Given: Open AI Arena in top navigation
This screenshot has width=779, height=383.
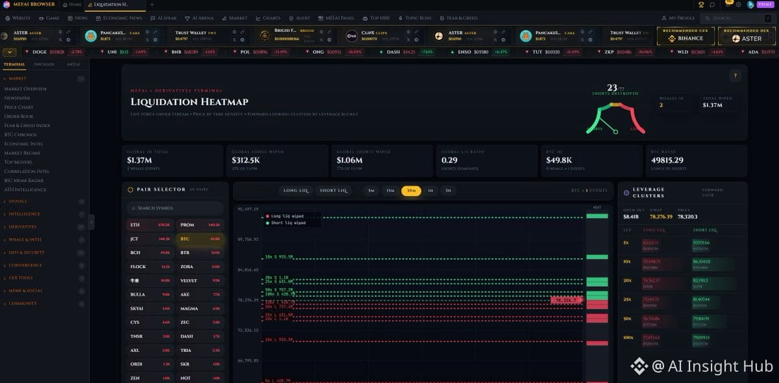Looking at the screenshot, I should [x=199, y=18].
